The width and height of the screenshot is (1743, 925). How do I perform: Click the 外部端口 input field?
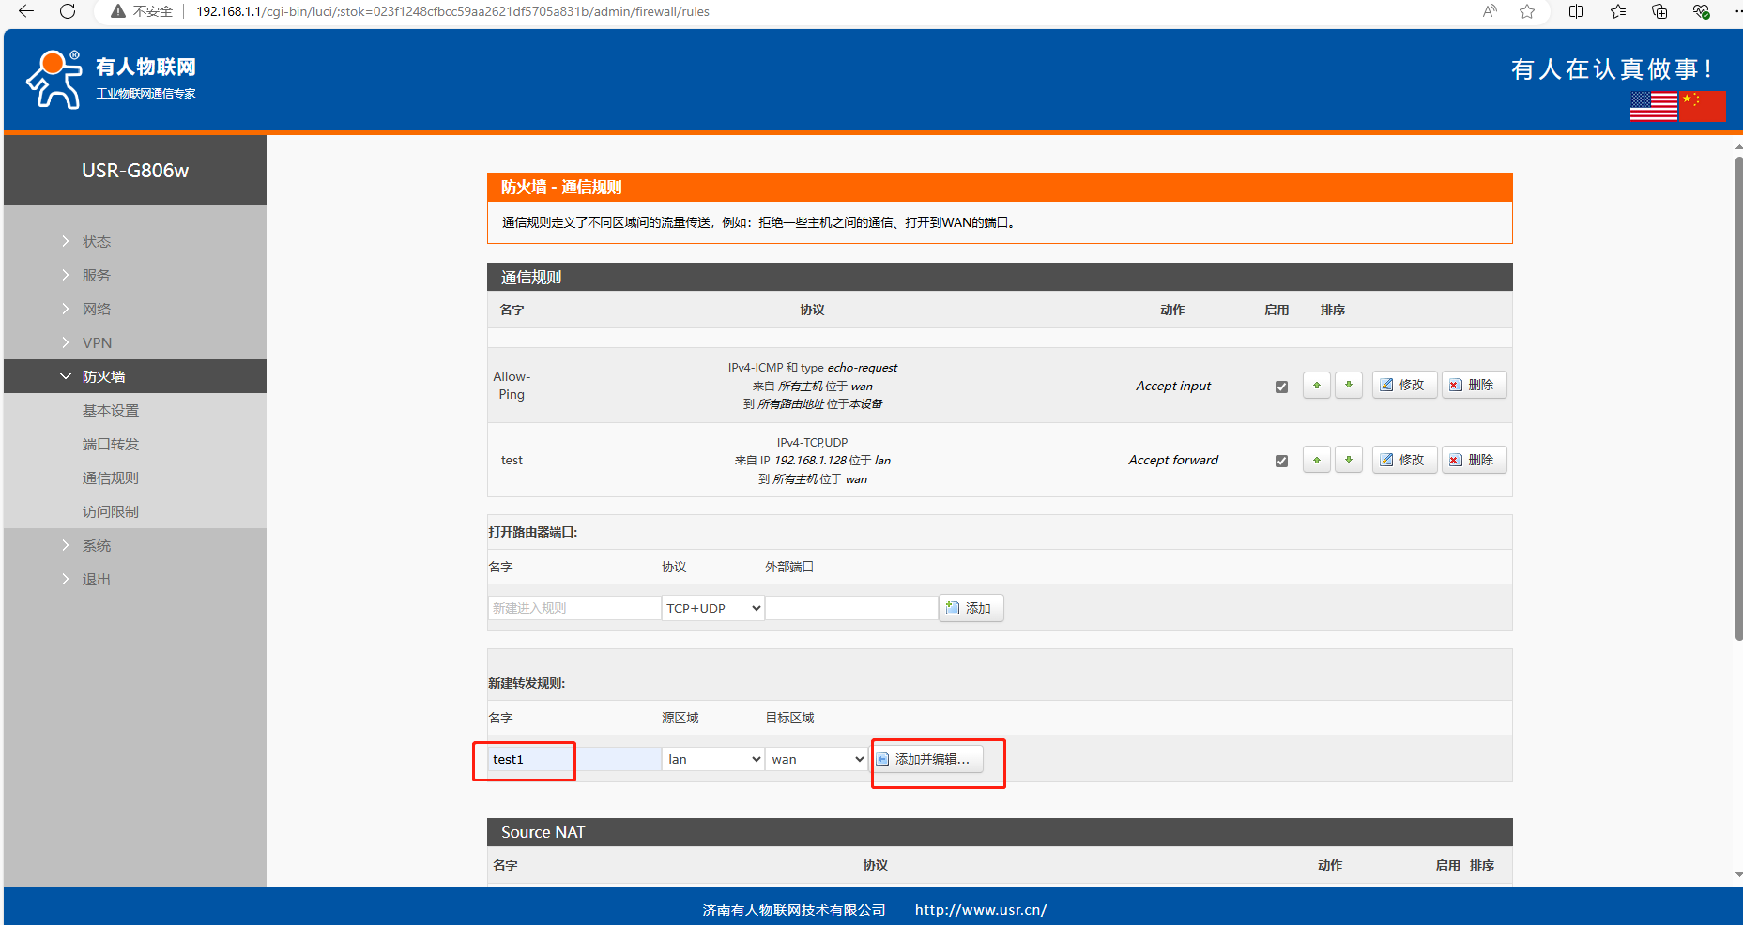(851, 608)
